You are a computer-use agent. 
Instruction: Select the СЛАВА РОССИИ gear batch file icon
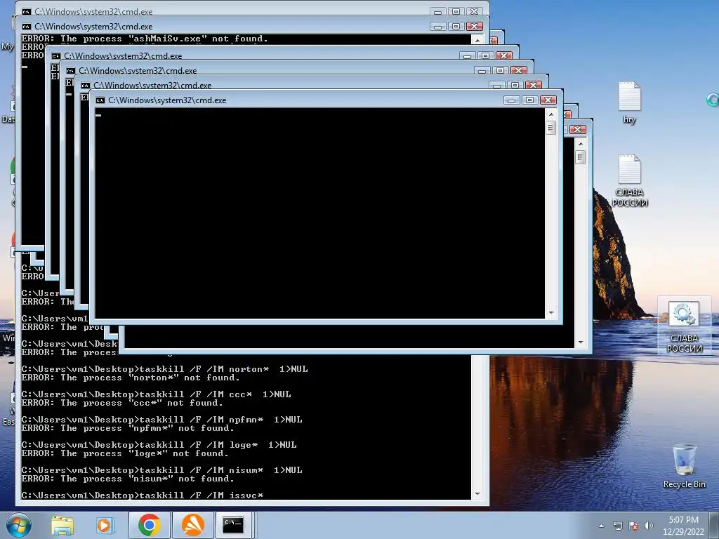click(x=684, y=326)
